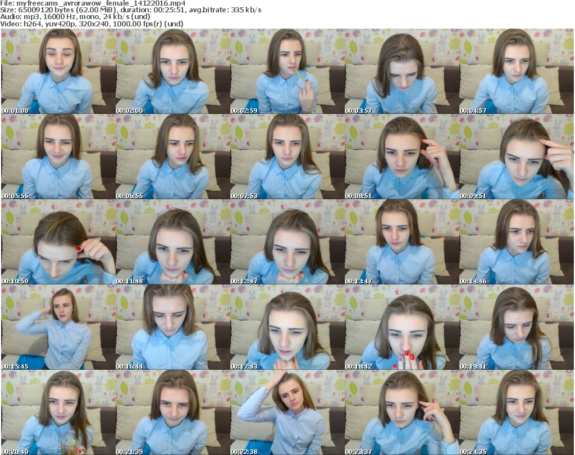Select the 00:04:57 thumbnail
The image size is (575, 455).
point(516,71)
